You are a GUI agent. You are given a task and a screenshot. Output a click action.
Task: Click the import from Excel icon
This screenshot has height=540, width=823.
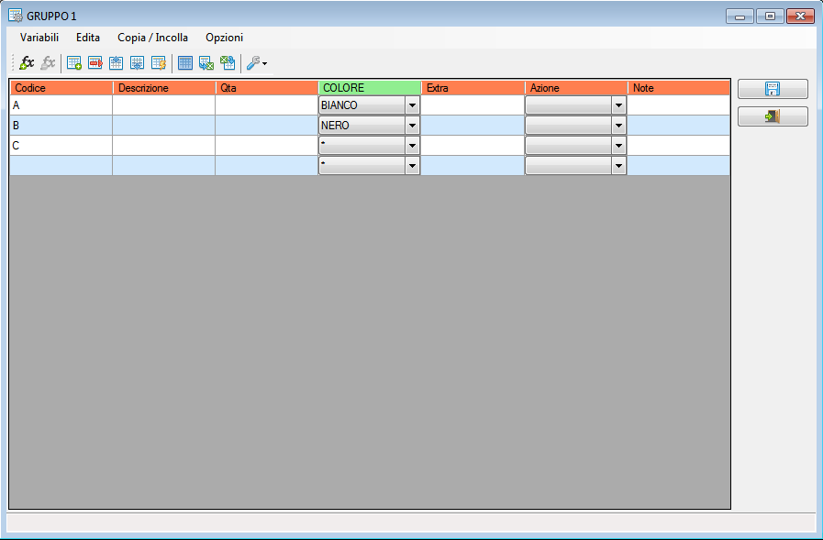coord(228,63)
